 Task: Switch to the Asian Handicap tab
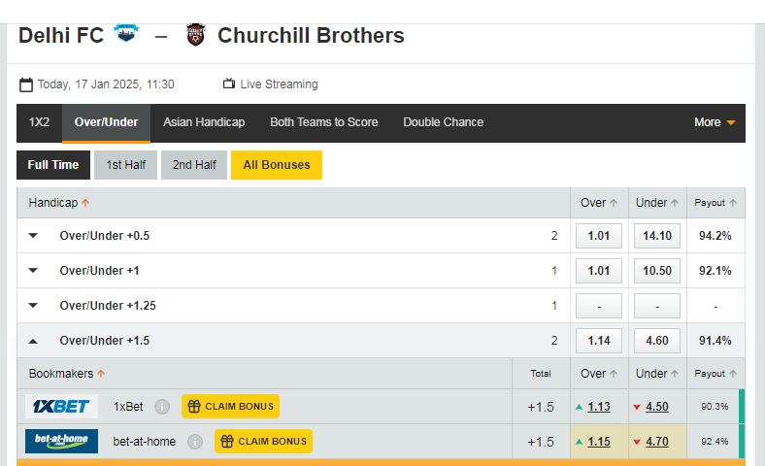click(204, 122)
